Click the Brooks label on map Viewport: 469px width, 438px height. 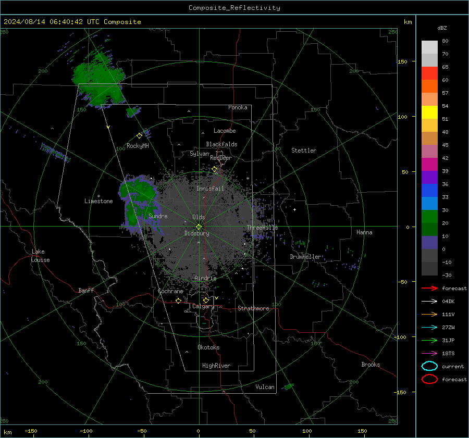371,365
